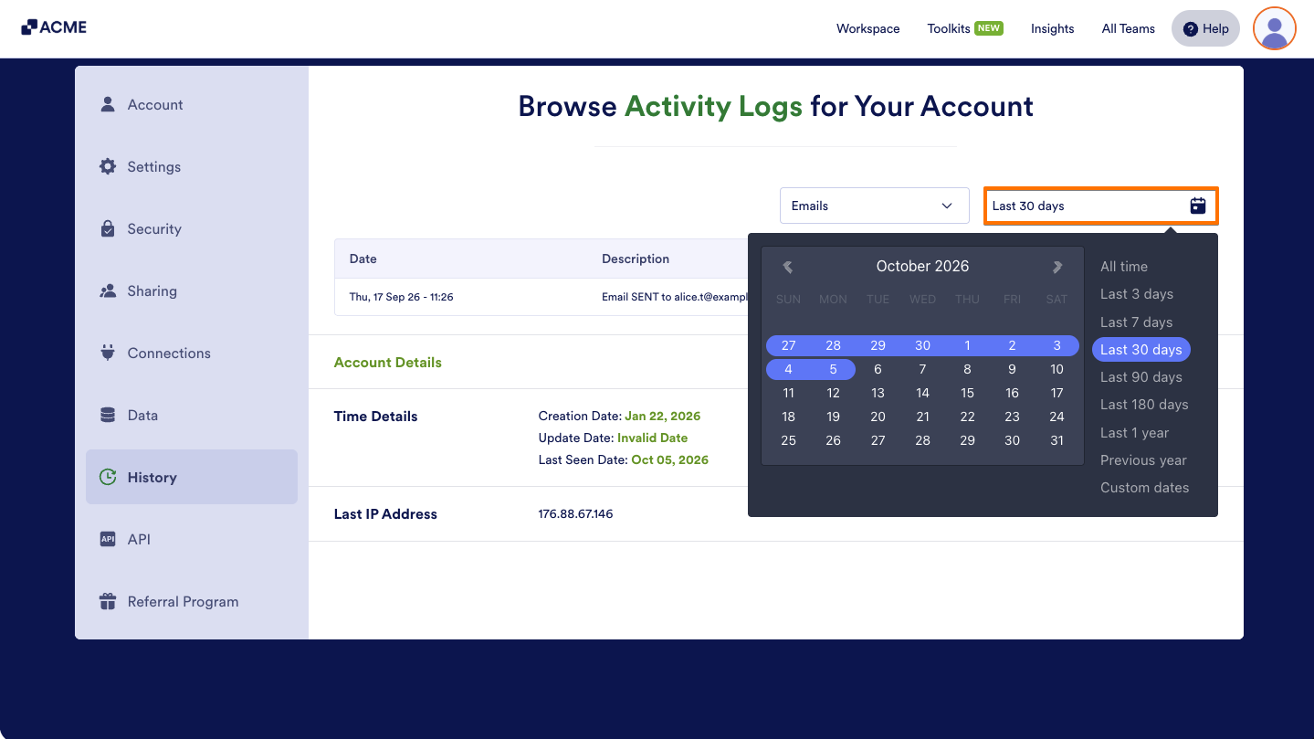Screen dimensions: 1314x739
Task: Click the Settings gear icon
Action: tap(108, 166)
